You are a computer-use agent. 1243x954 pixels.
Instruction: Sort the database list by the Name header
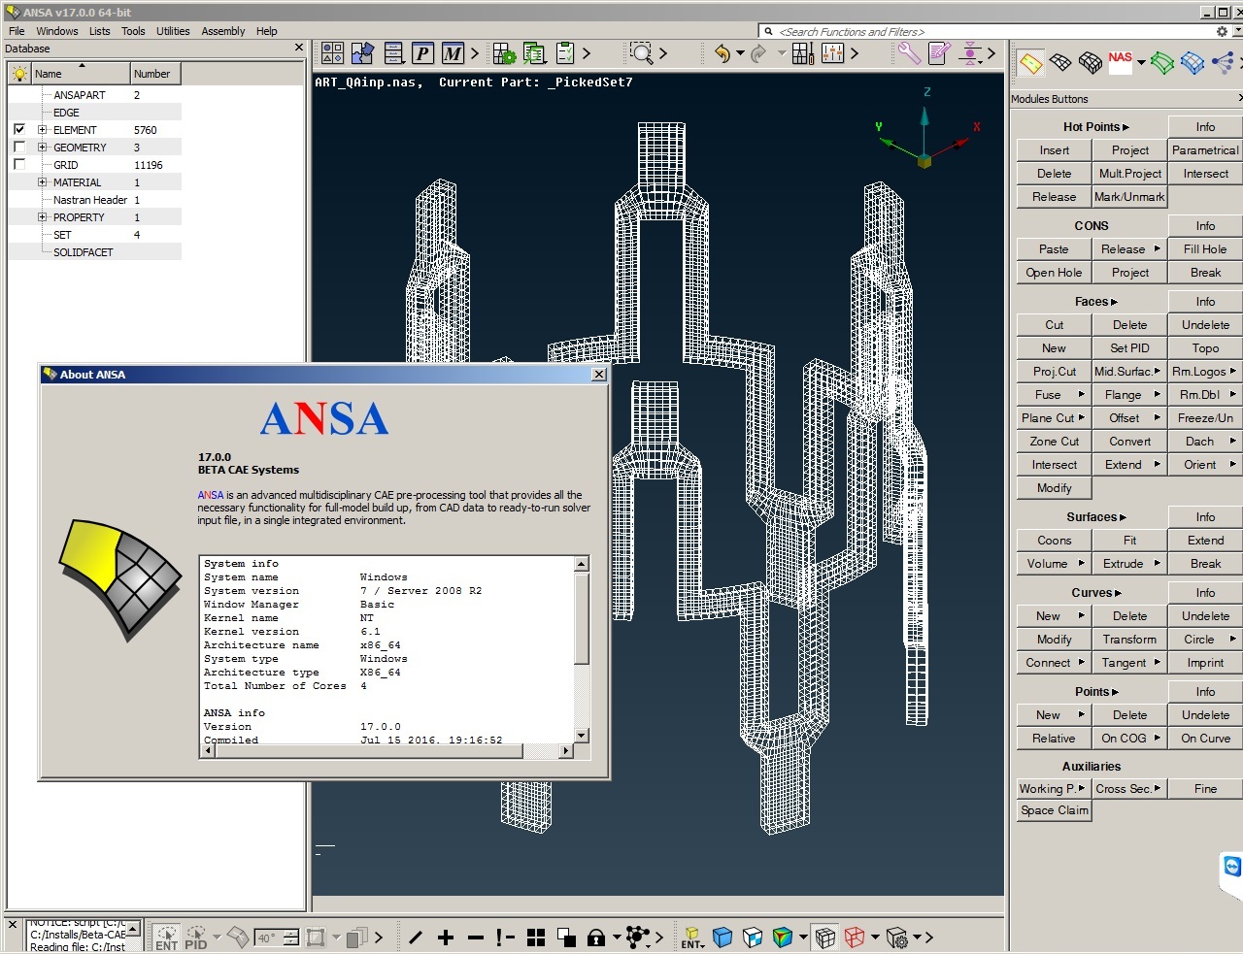82,74
